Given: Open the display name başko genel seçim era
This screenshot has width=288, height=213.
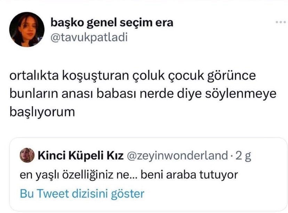Looking at the screenshot, I should click(x=112, y=23).
